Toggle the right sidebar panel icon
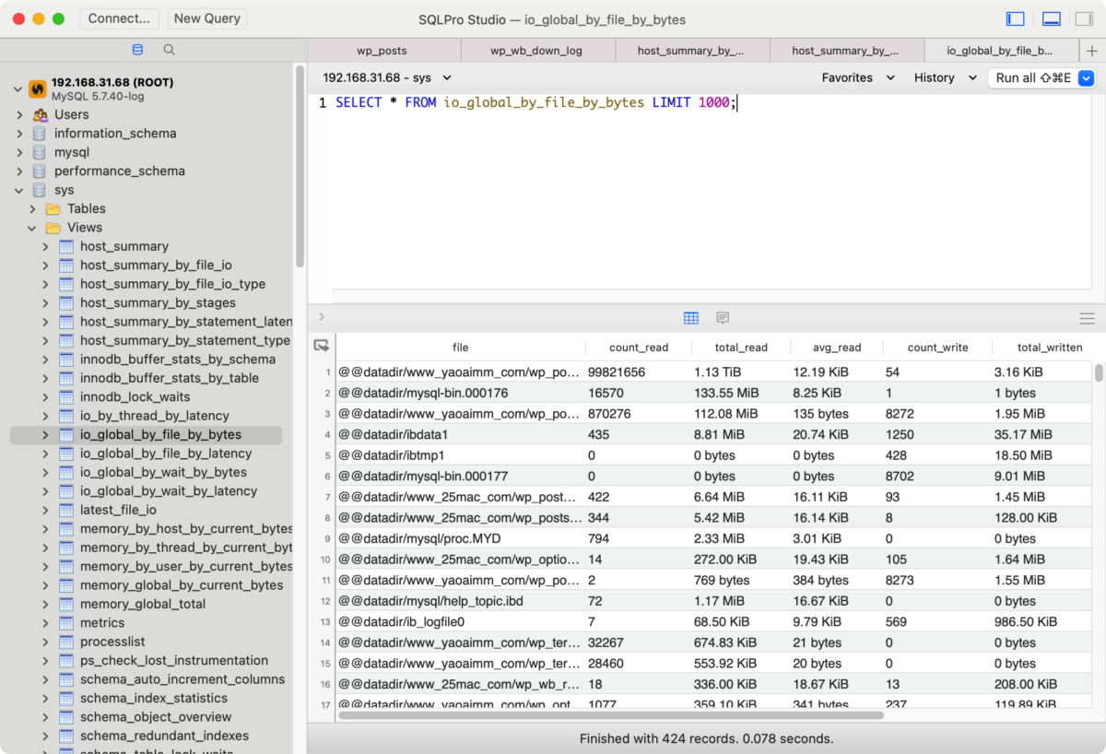The image size is (1106, 754). pos(1084,18)
